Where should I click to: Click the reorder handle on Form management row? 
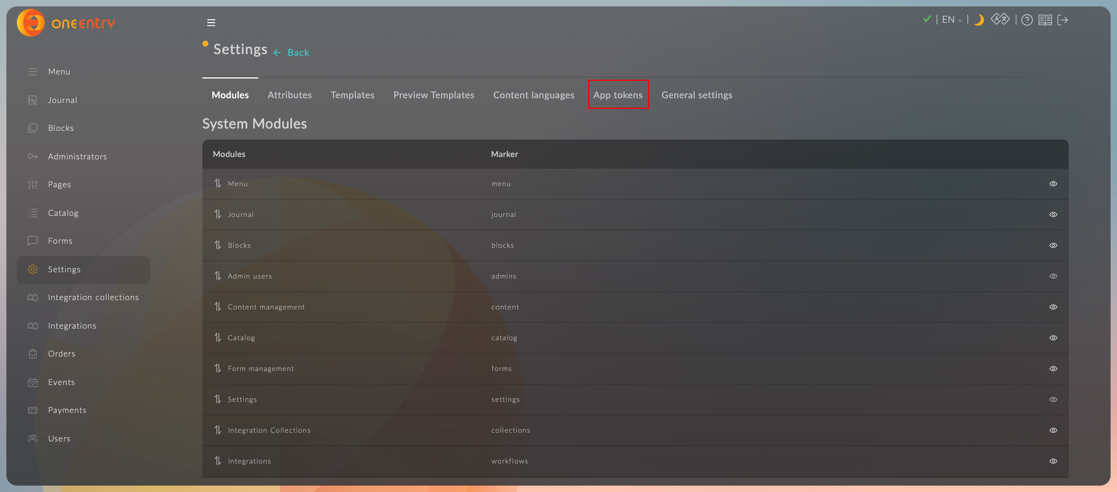coord(218,368)
